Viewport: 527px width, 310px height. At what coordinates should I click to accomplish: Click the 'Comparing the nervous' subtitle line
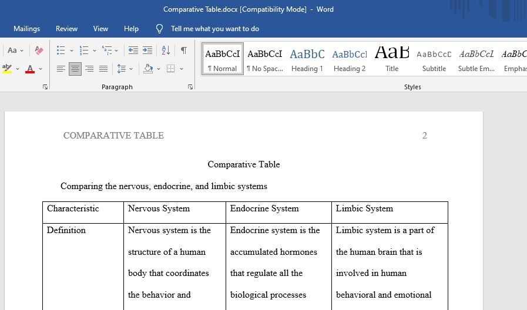point(164,186)
